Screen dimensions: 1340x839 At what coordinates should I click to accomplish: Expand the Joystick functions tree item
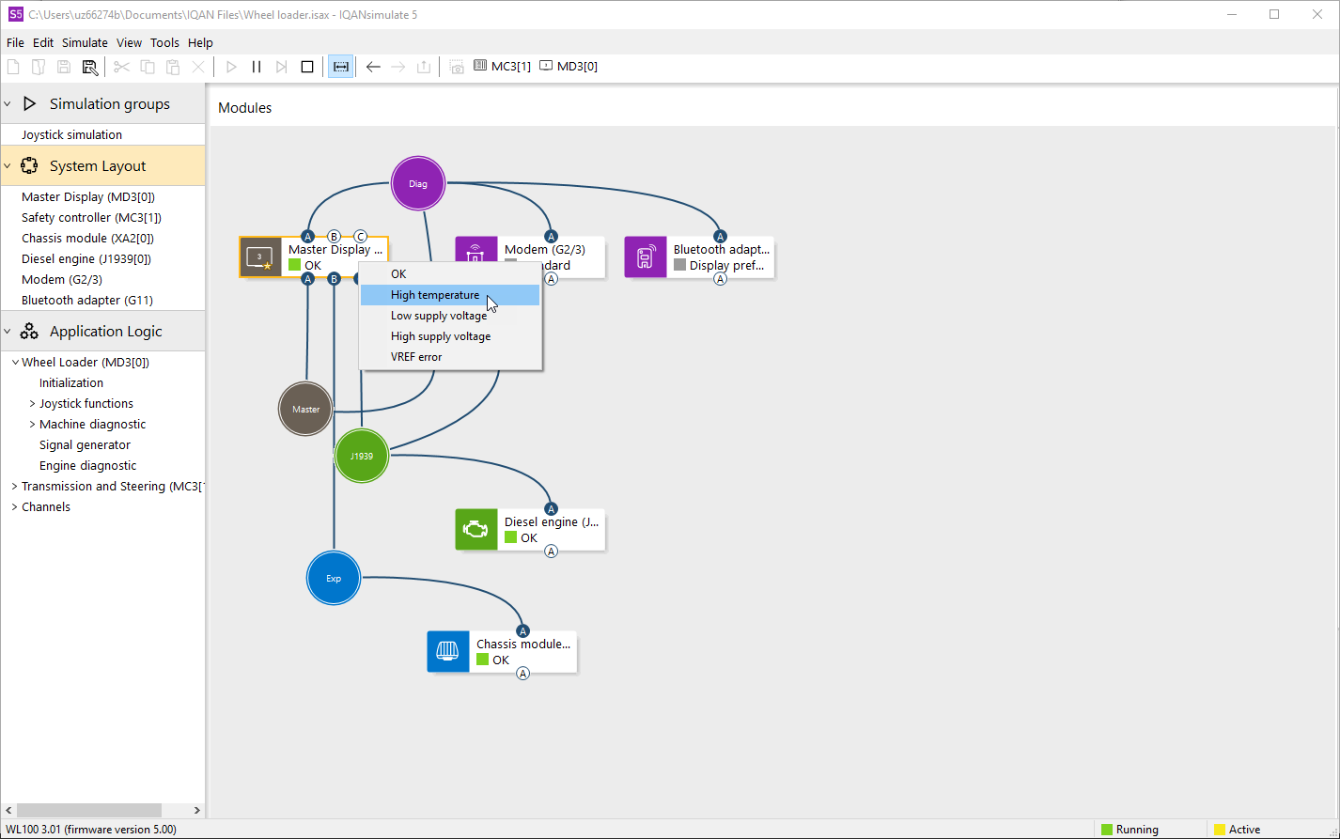pos(33,404)
